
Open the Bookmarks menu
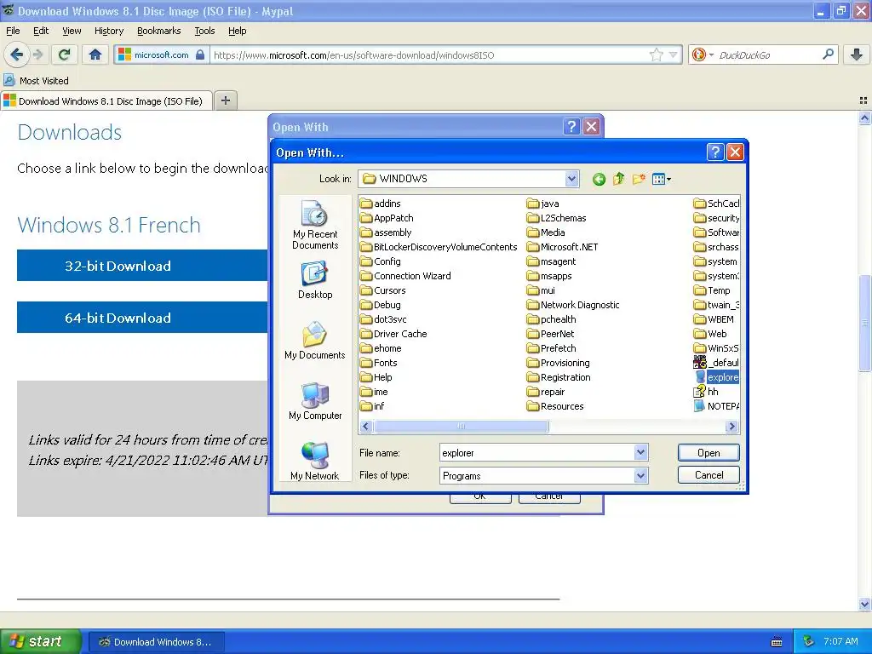159,31
